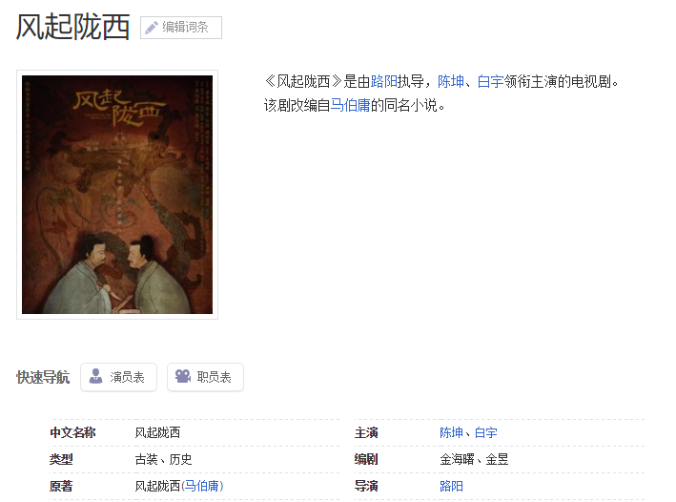Click 马伯庸 in the 原著 row

tap(202, 486)
